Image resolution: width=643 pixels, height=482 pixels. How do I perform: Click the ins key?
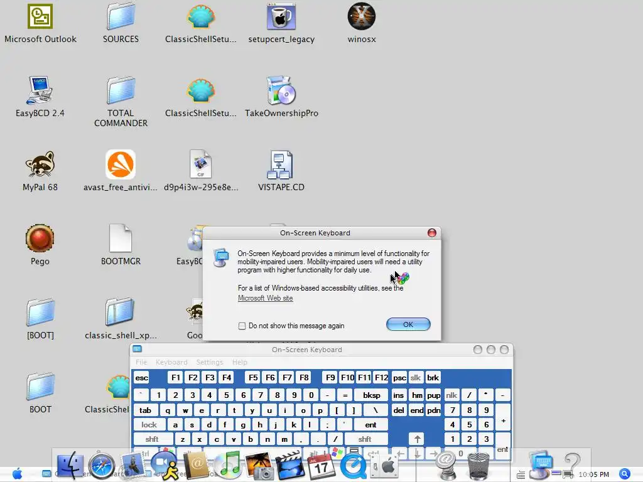pos(399,395)
